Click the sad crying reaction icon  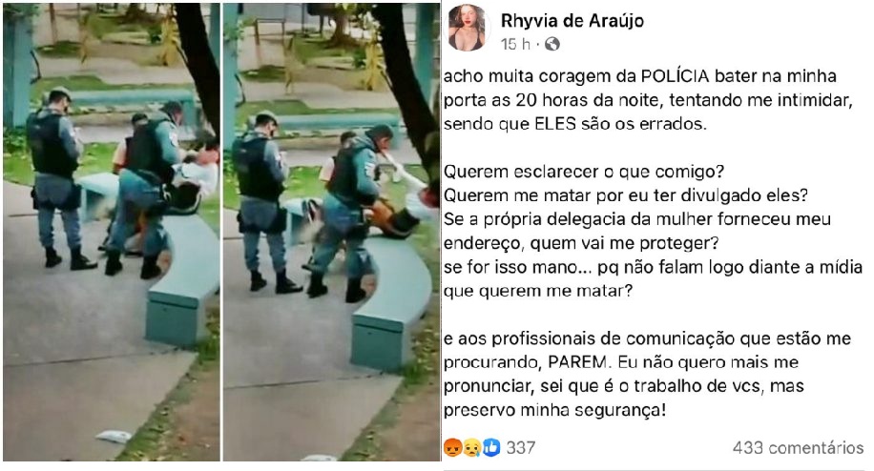pyautogui.click(x=471, y=447)
